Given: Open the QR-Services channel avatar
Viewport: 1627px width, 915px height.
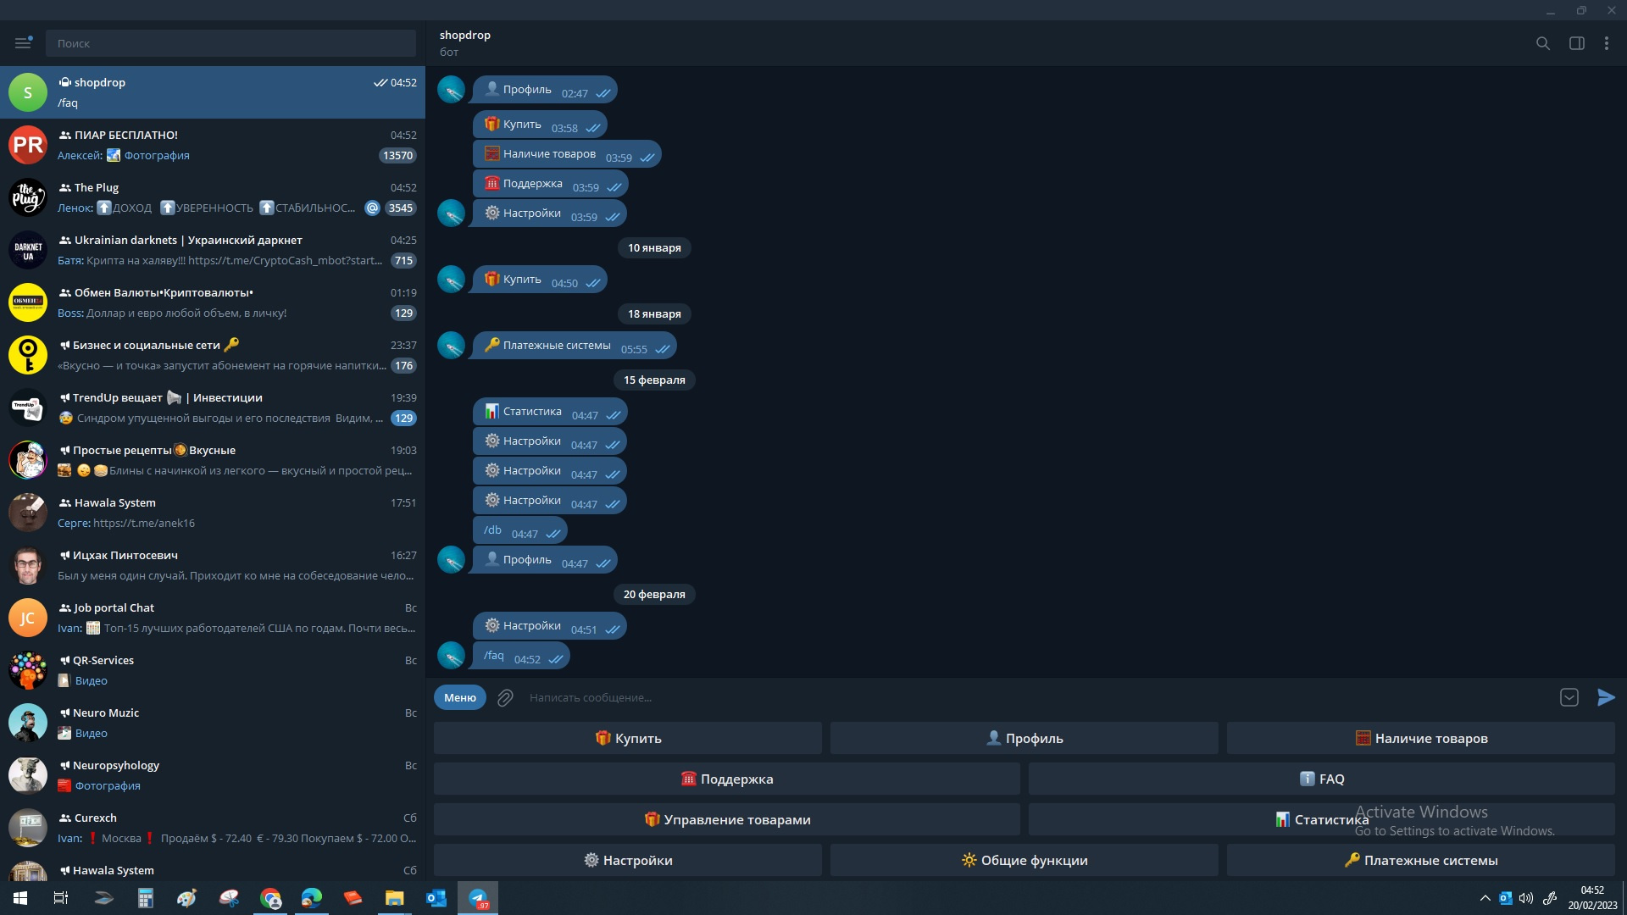Looking at the screenshot, I should (28, 670).
